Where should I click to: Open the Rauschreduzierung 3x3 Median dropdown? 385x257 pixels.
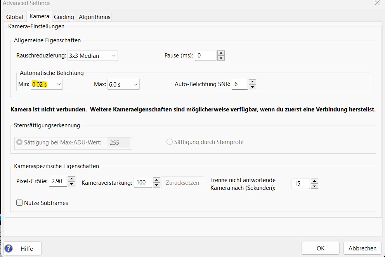[x=93, y=56]
